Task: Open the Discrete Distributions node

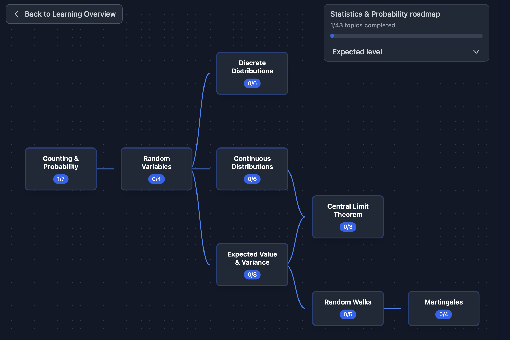Action: [x=252, y=67]
